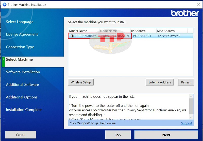Click the scroll down arrow in help text
203x141 pixels.
click(x=191, y=117)
